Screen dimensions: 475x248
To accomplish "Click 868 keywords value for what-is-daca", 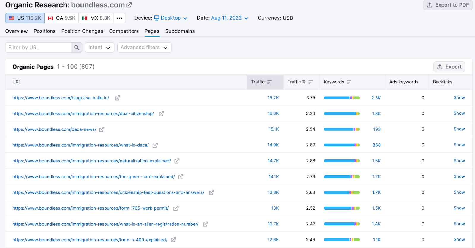I will tap(376, 145).
